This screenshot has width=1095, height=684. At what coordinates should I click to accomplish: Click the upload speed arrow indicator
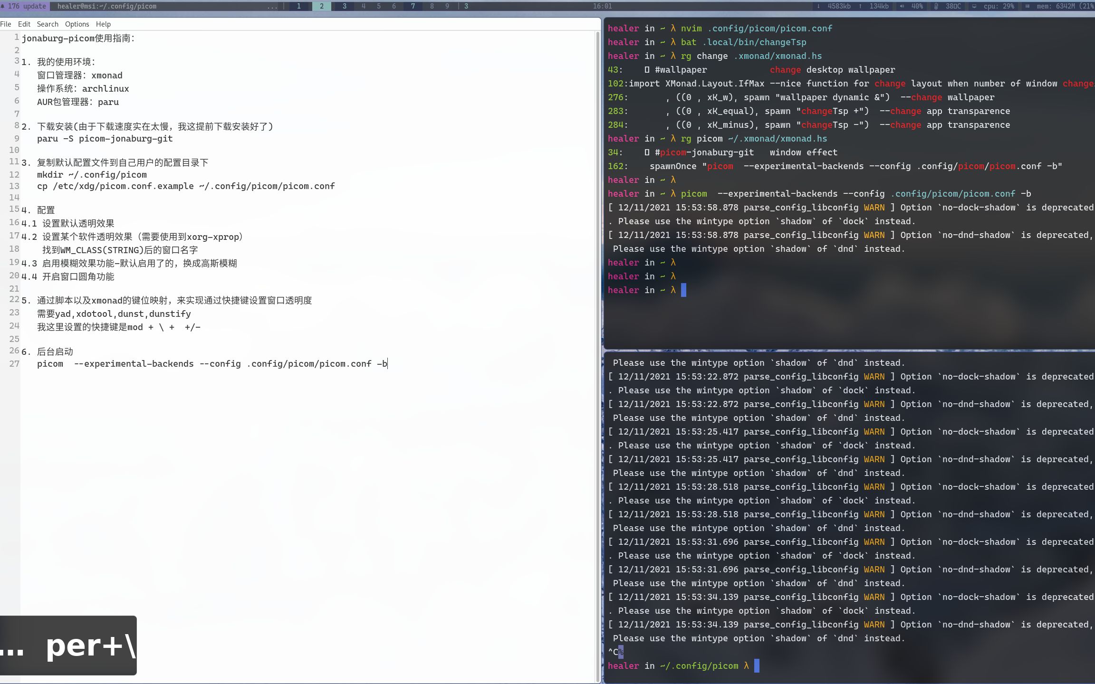860,6
